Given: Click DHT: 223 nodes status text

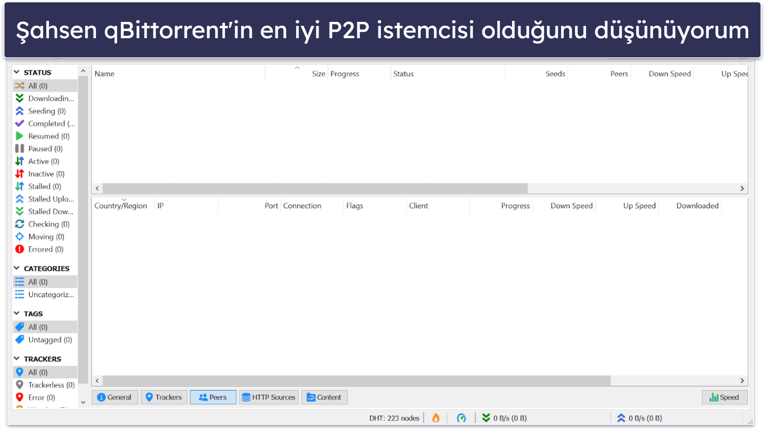Looking at the screenshot, I should coord(394,418).
